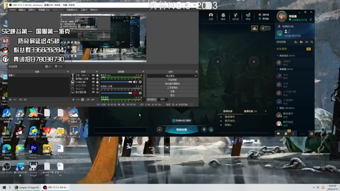
Task: Open the League client Loot icon
Action: (x=236, y=16)
